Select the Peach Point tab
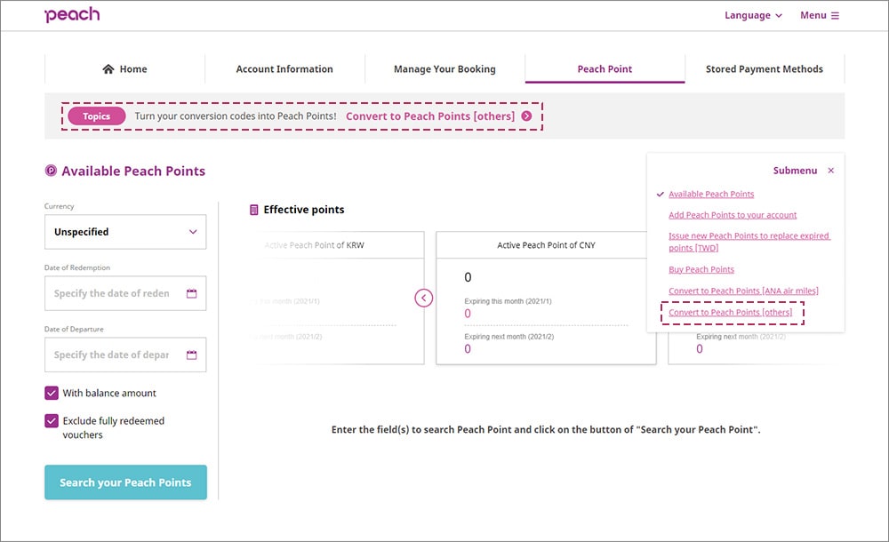Viewport: 889px width, 542px height. (x=605, y=68)
